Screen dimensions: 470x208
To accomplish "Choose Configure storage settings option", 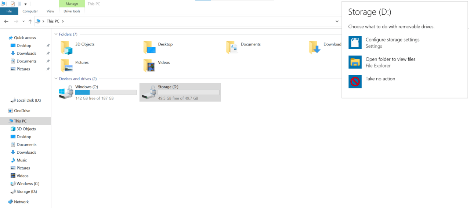I will (393, 40).
